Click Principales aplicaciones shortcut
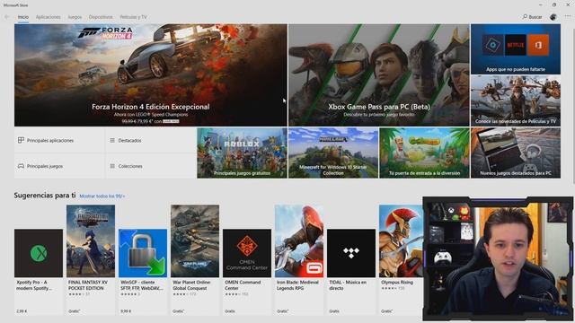Screen dimensions: 575x323 coord(59,140)
